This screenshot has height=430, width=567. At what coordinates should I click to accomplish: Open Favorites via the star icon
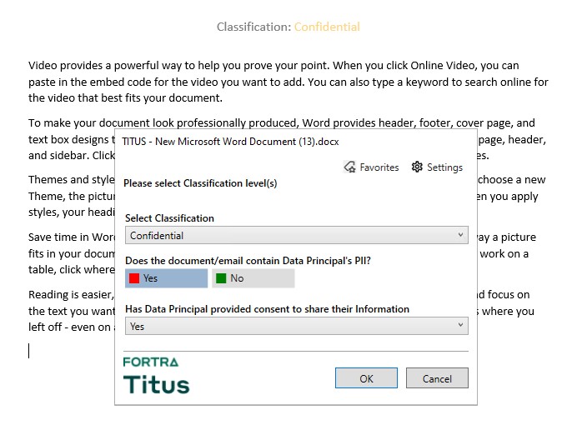pyautogui.click(x=350, y=167)
